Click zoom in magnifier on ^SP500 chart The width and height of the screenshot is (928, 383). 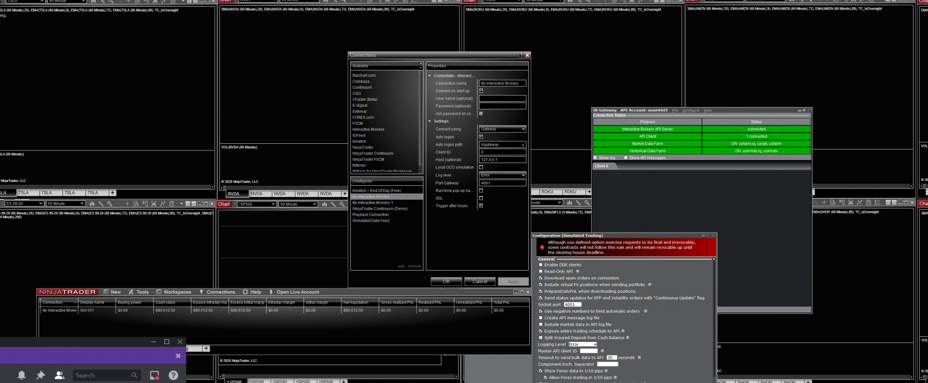(x=342, y=204)
